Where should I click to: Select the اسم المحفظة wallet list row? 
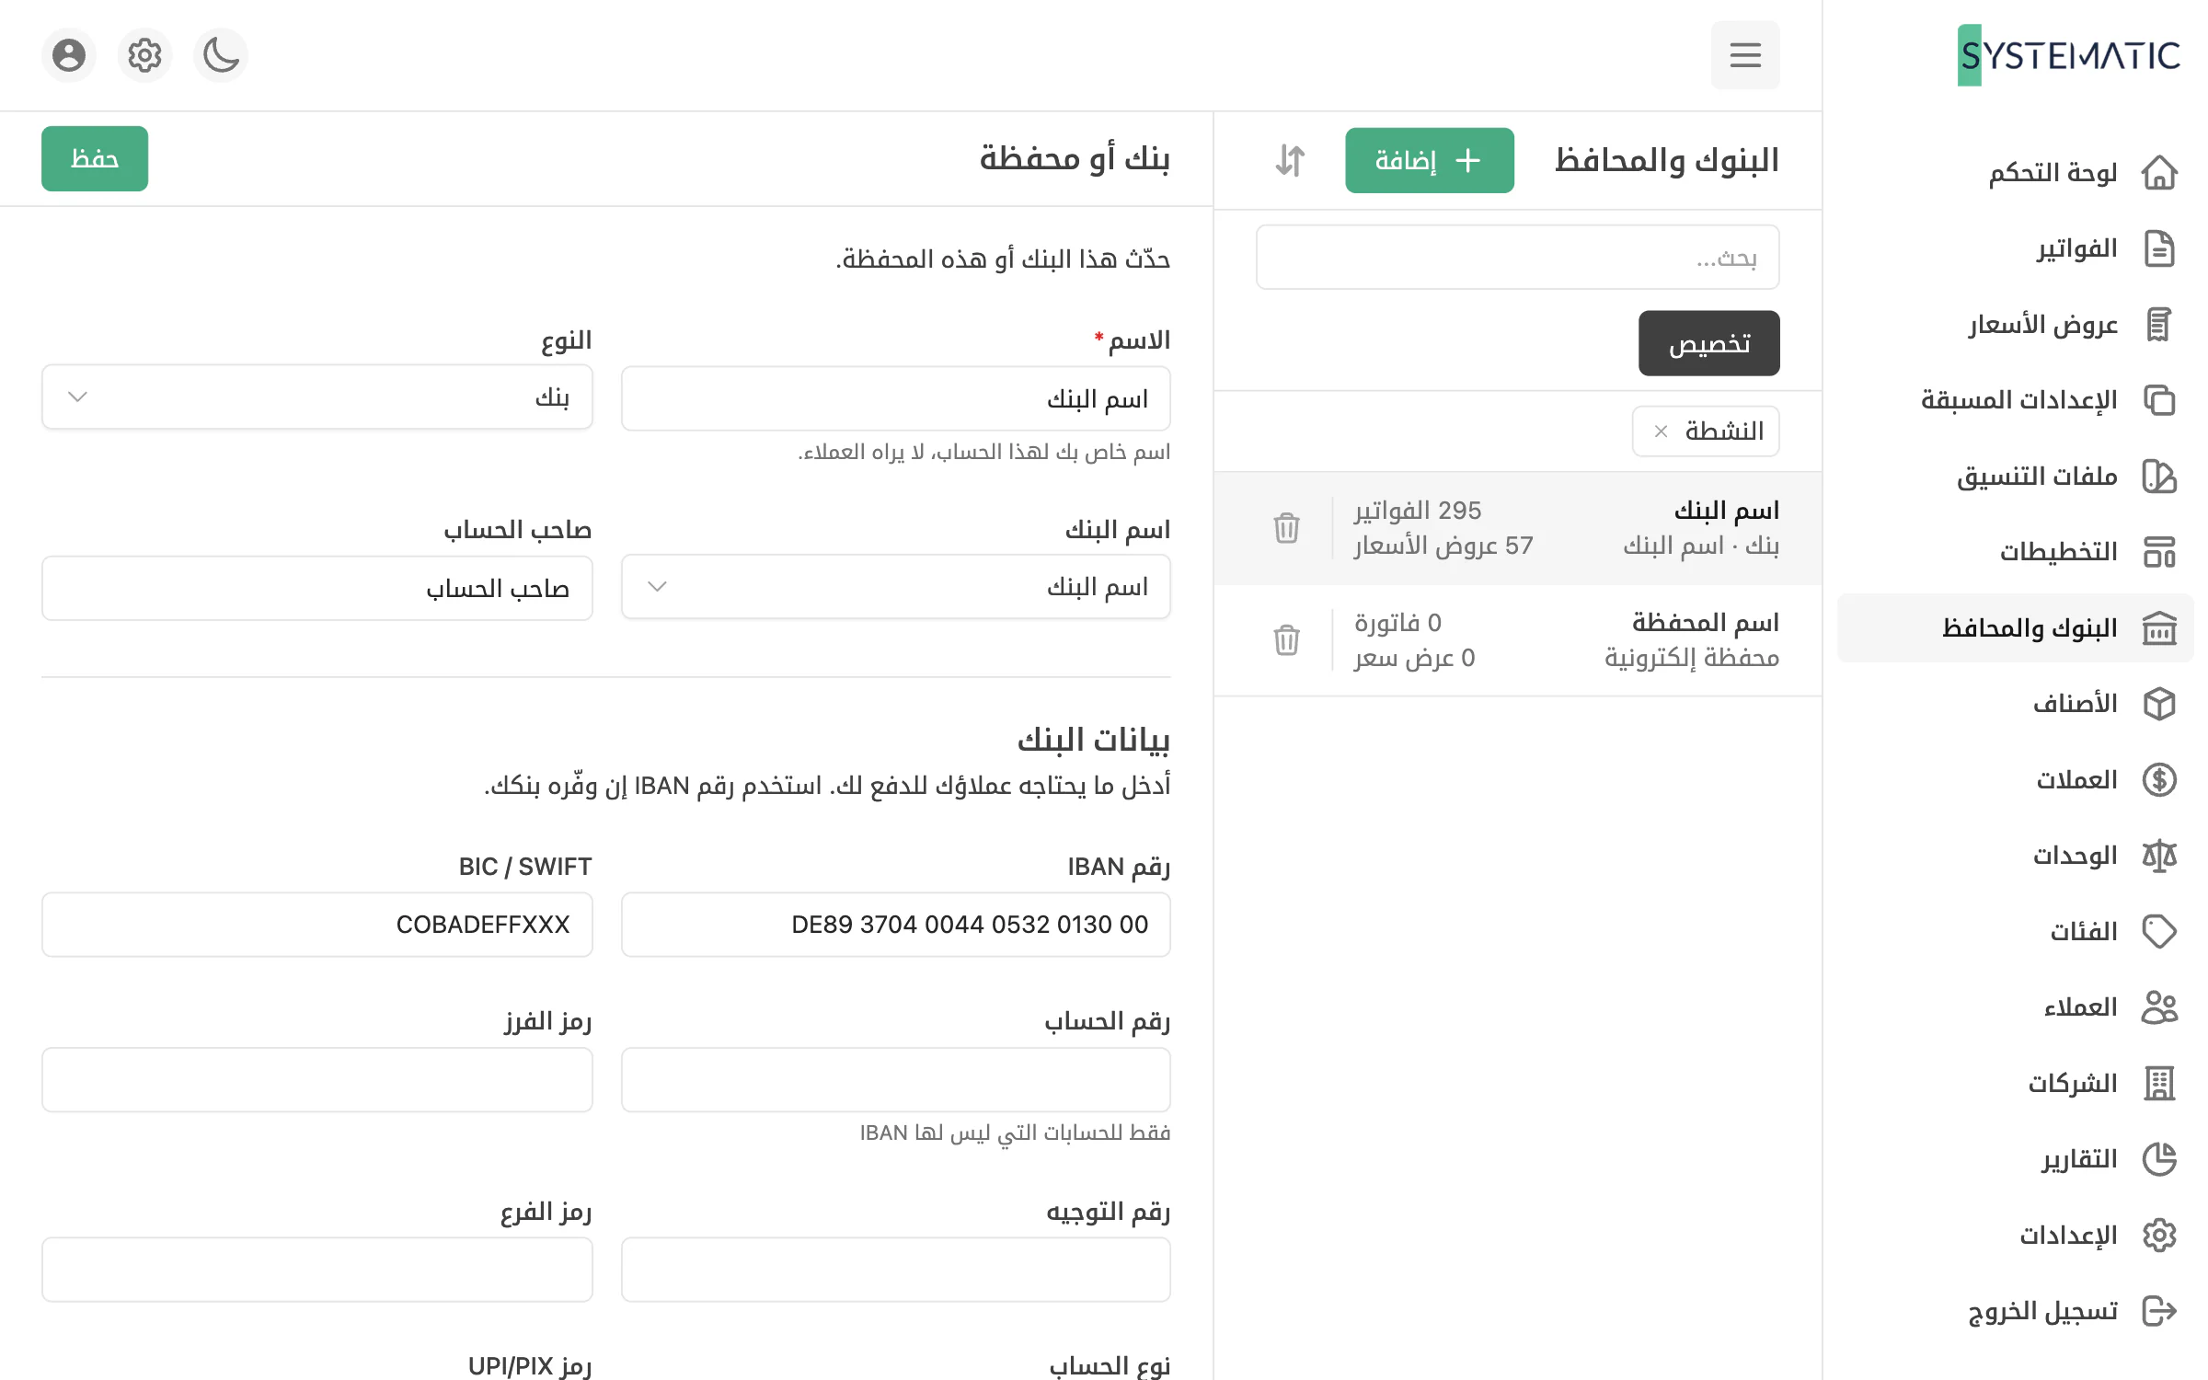pos(1517,640)
